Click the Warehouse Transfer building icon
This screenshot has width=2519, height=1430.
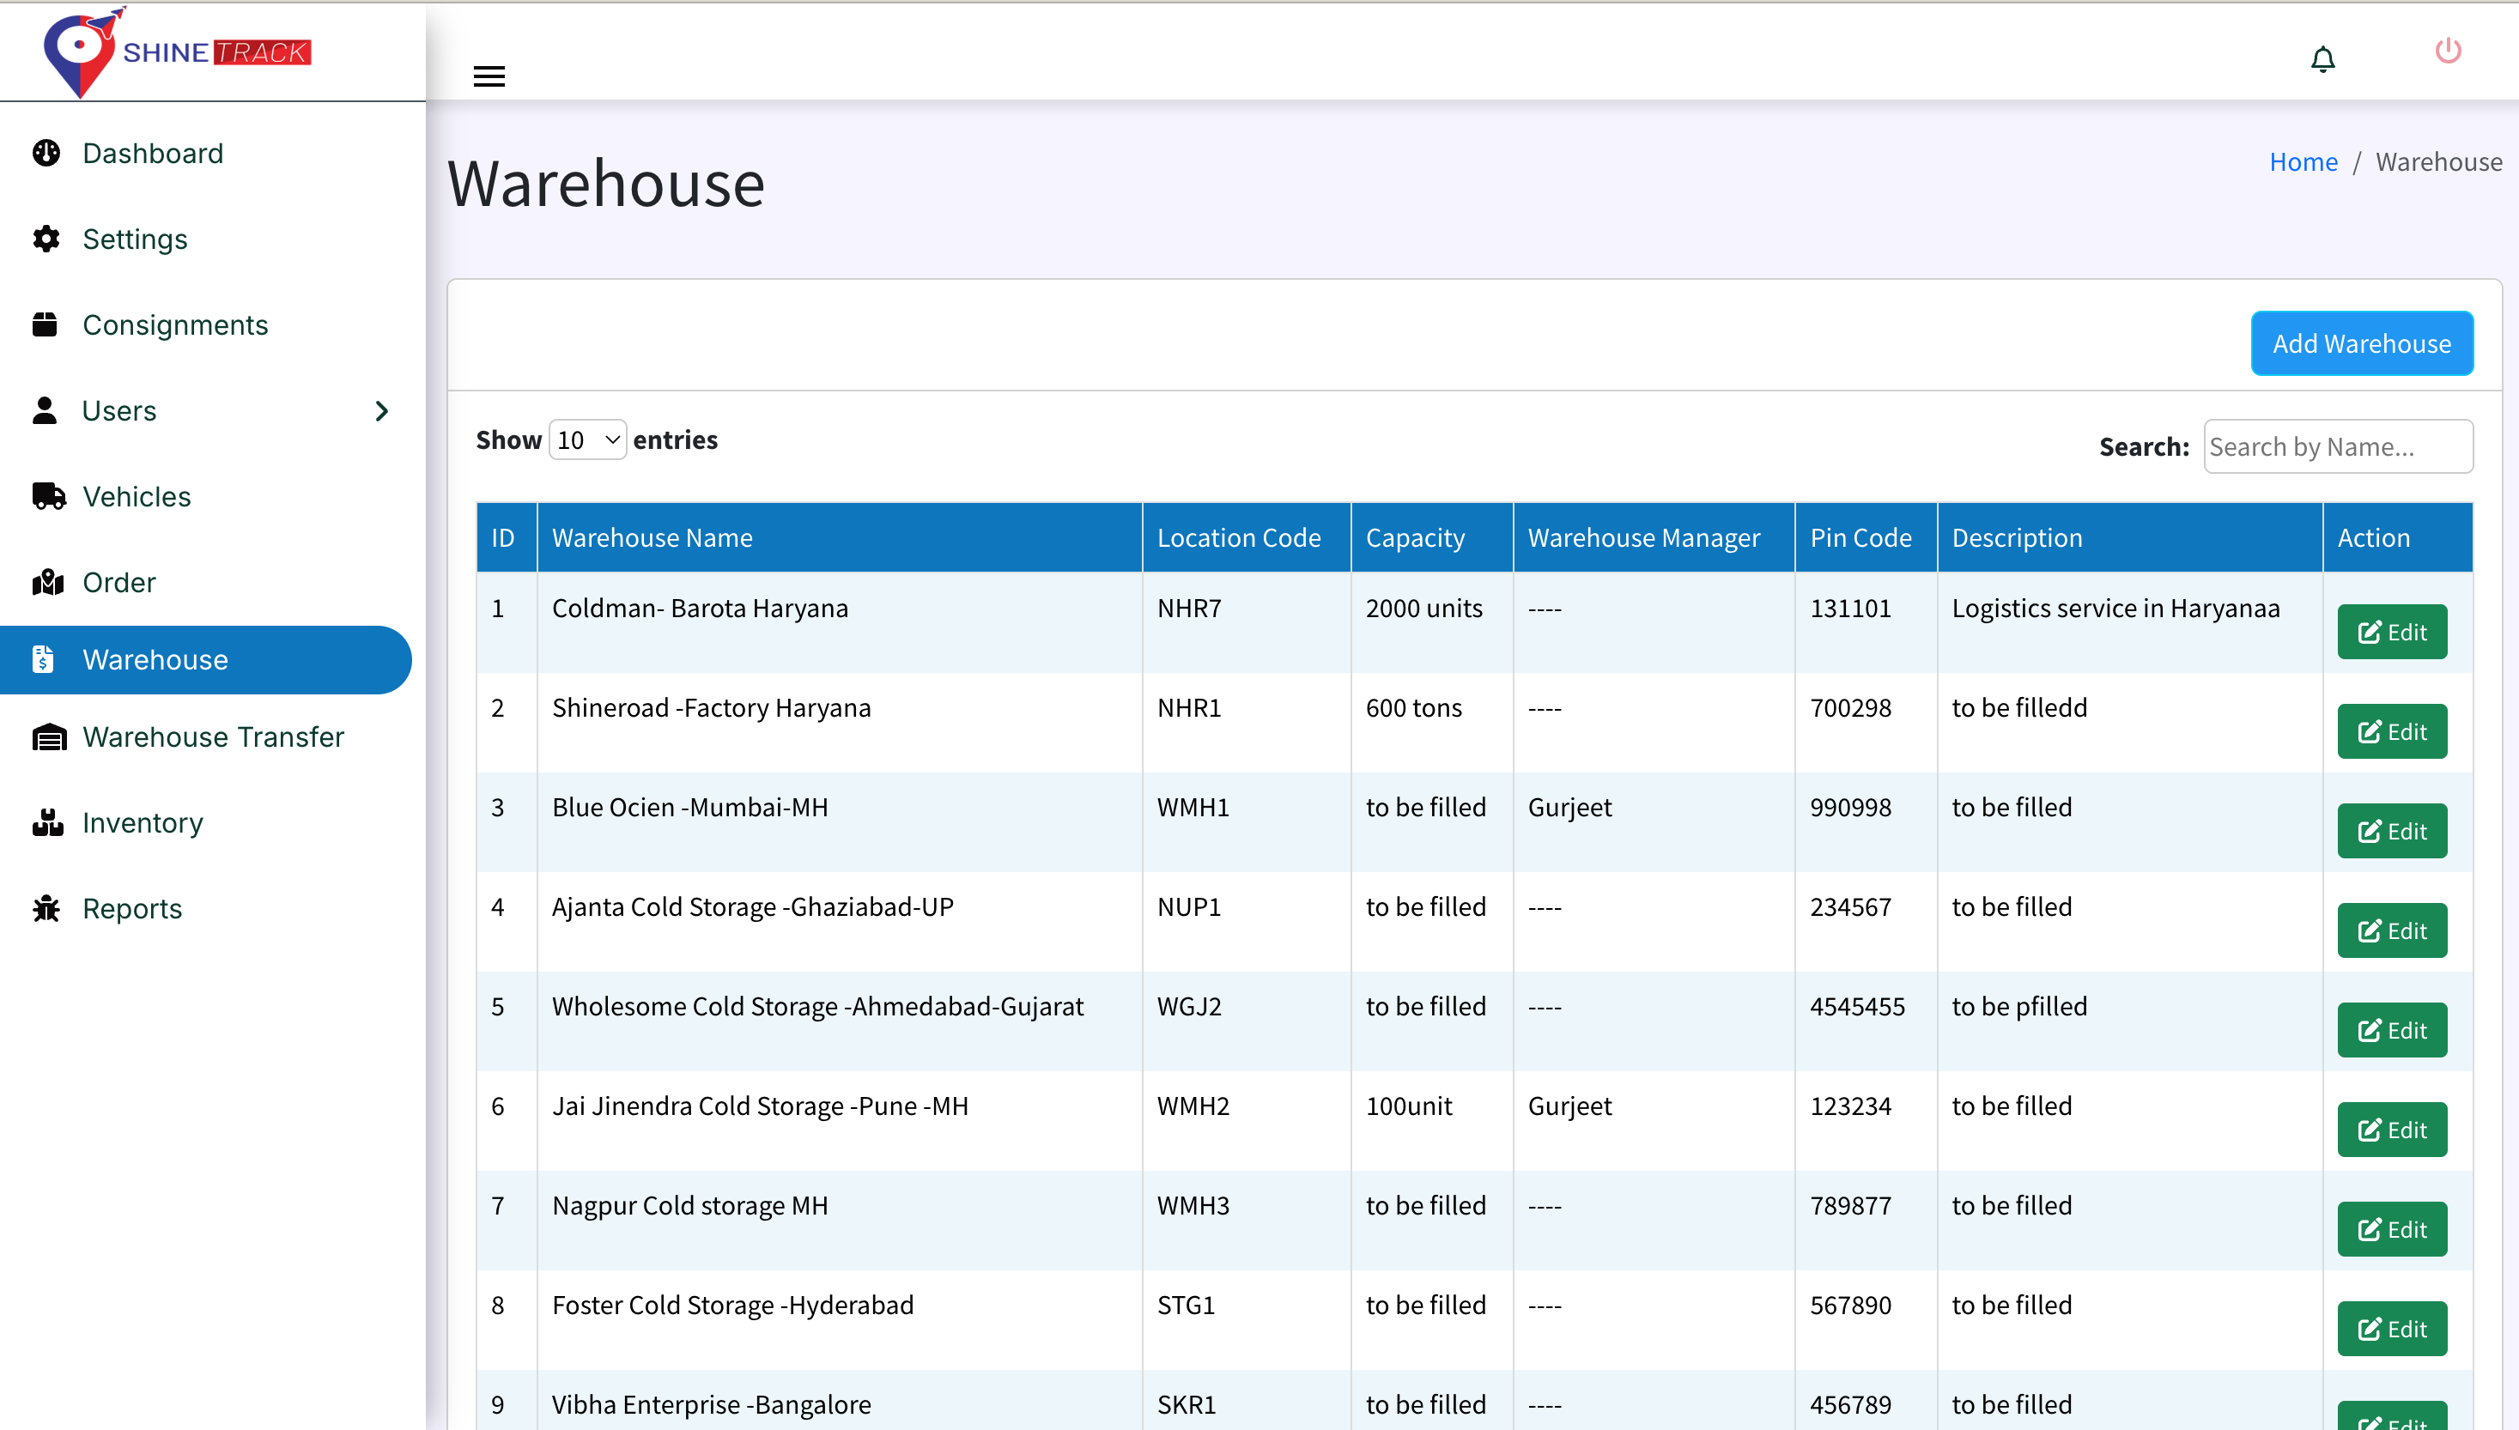pyautogui.click(x=49, y=736)
